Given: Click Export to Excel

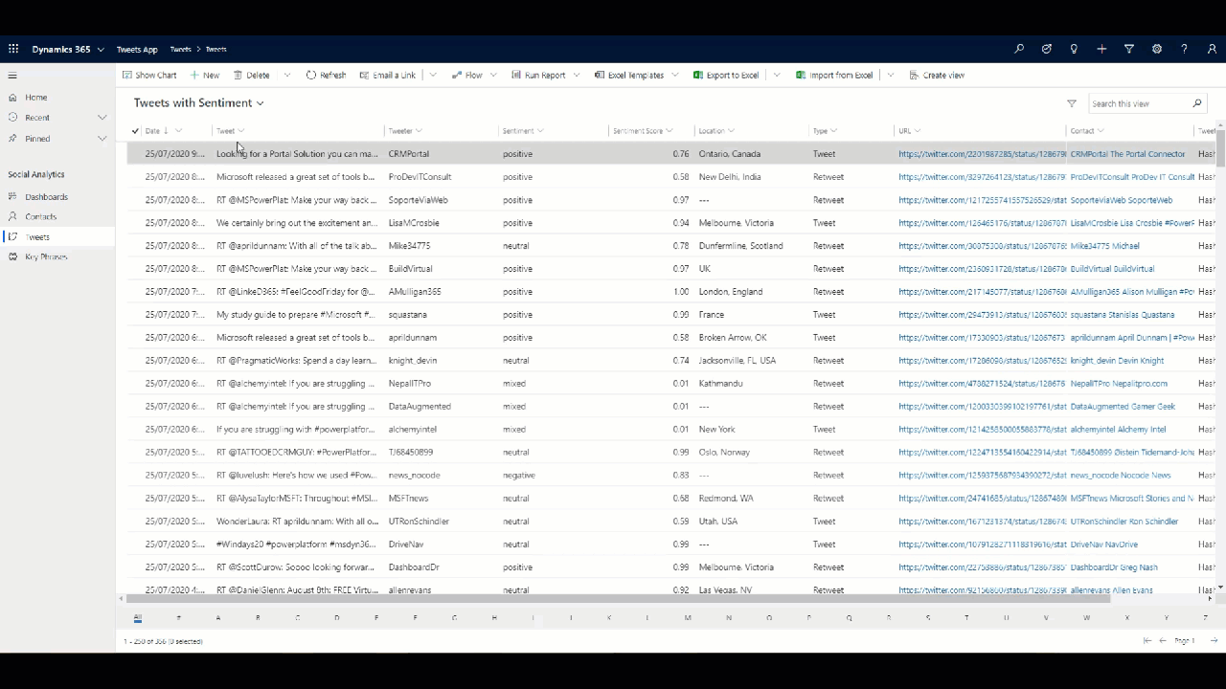Looking at the screenshot, I should click(x=726, y=75).
